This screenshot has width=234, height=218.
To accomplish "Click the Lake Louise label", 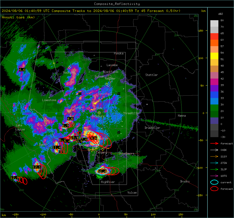I will tap(20, 127).
